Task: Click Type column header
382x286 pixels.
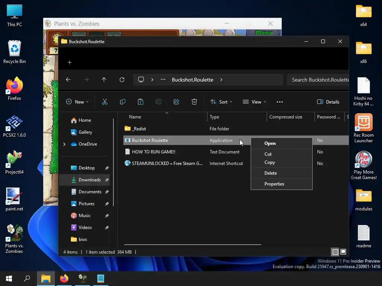Action: [x=237, y=117]
